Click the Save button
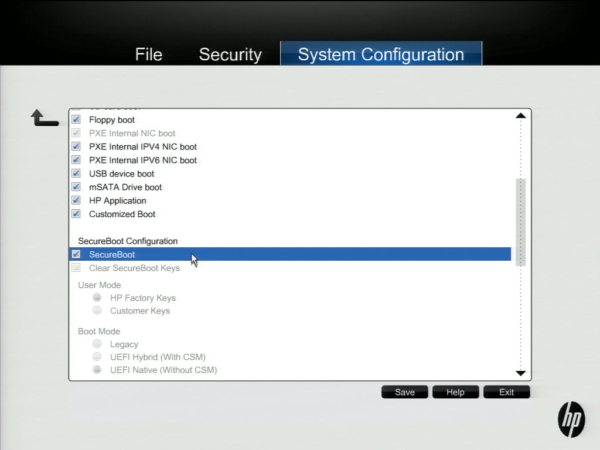 (x=405, y=392)
